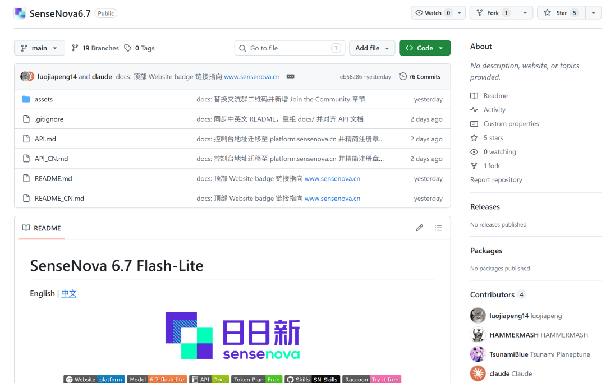View the 5 stars stargazers link
This screenshot has height=383, width=606.
(493, 137)
